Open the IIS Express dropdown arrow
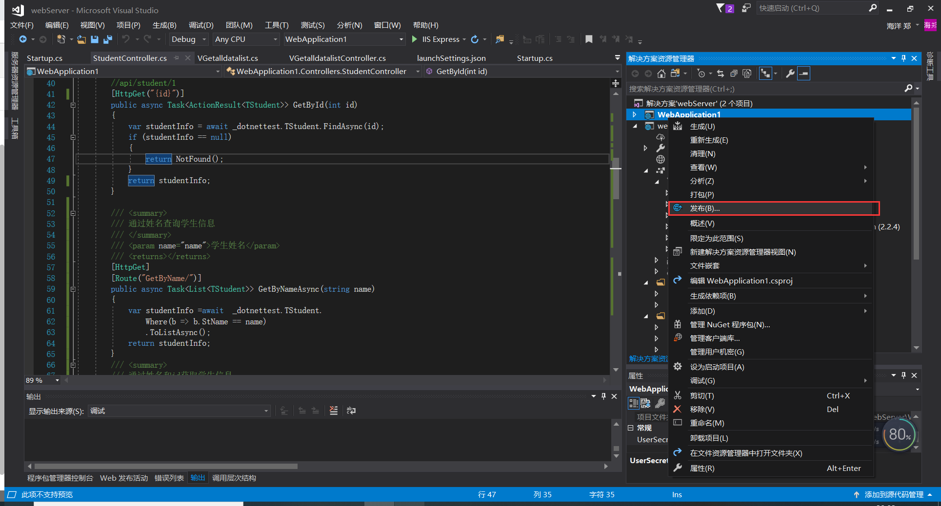941x506 pixels. [464, 39]
